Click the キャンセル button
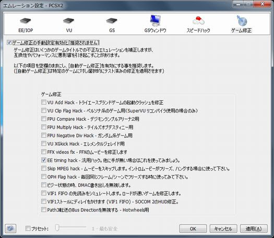 pyautogui.click(x=223, y=229)
